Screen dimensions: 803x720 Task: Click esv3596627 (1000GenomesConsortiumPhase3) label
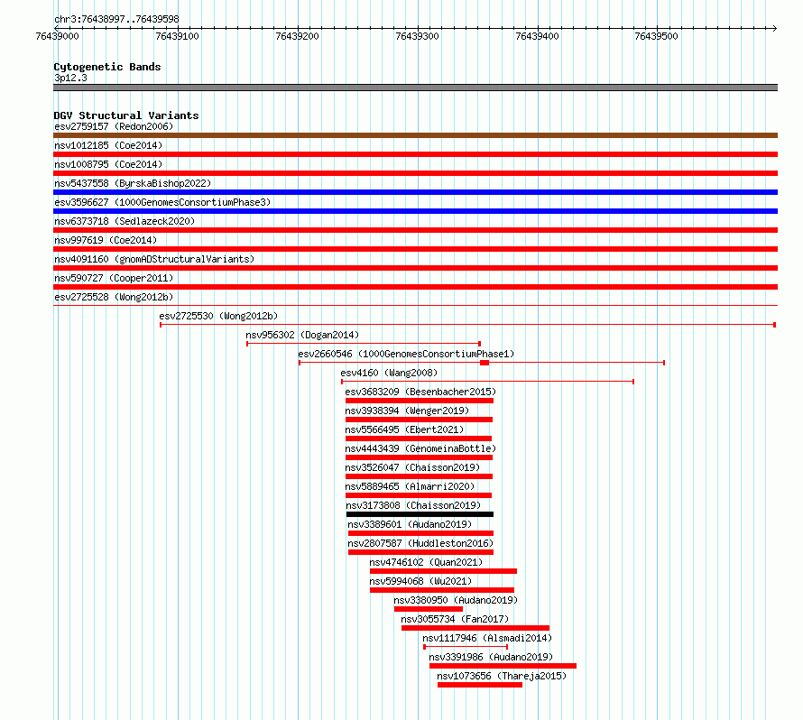tap(162, 202)
